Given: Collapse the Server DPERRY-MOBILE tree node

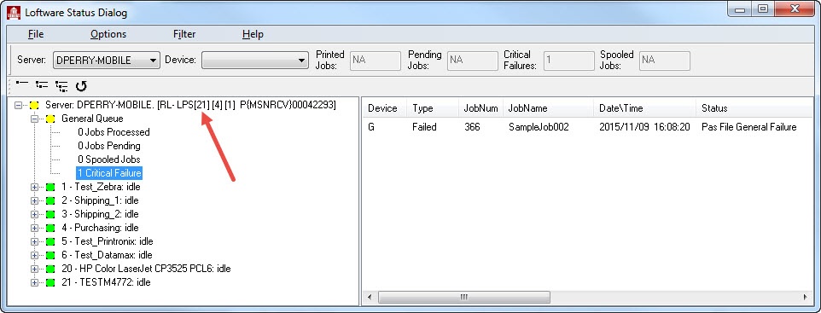Looking at the screenshot, I should [18, 105].
